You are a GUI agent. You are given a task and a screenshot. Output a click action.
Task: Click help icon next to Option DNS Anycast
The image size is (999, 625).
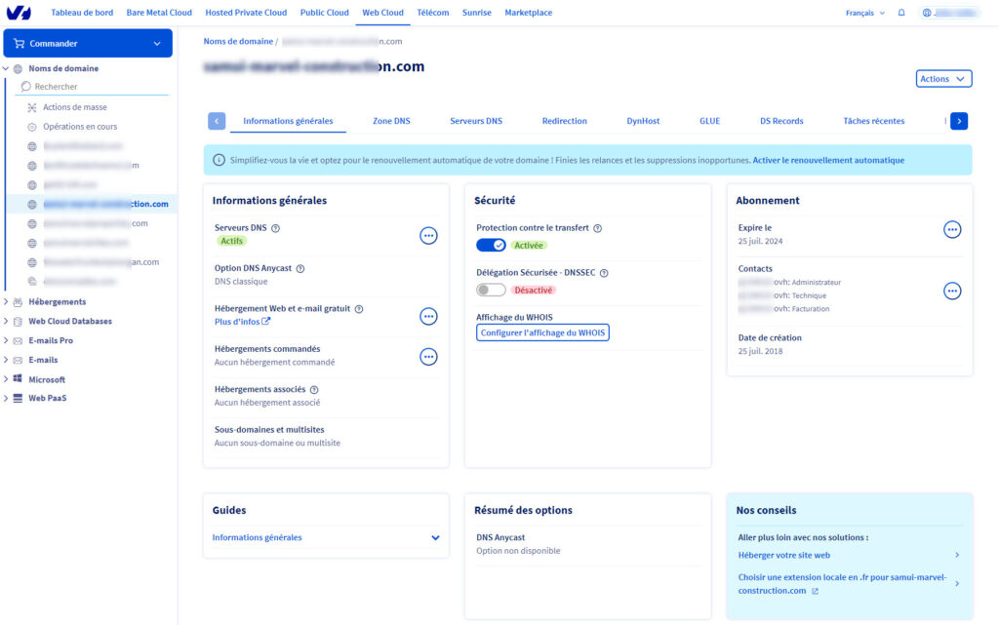[300, 268]
